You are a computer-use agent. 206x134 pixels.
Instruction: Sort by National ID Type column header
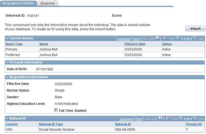pos(51,124)
